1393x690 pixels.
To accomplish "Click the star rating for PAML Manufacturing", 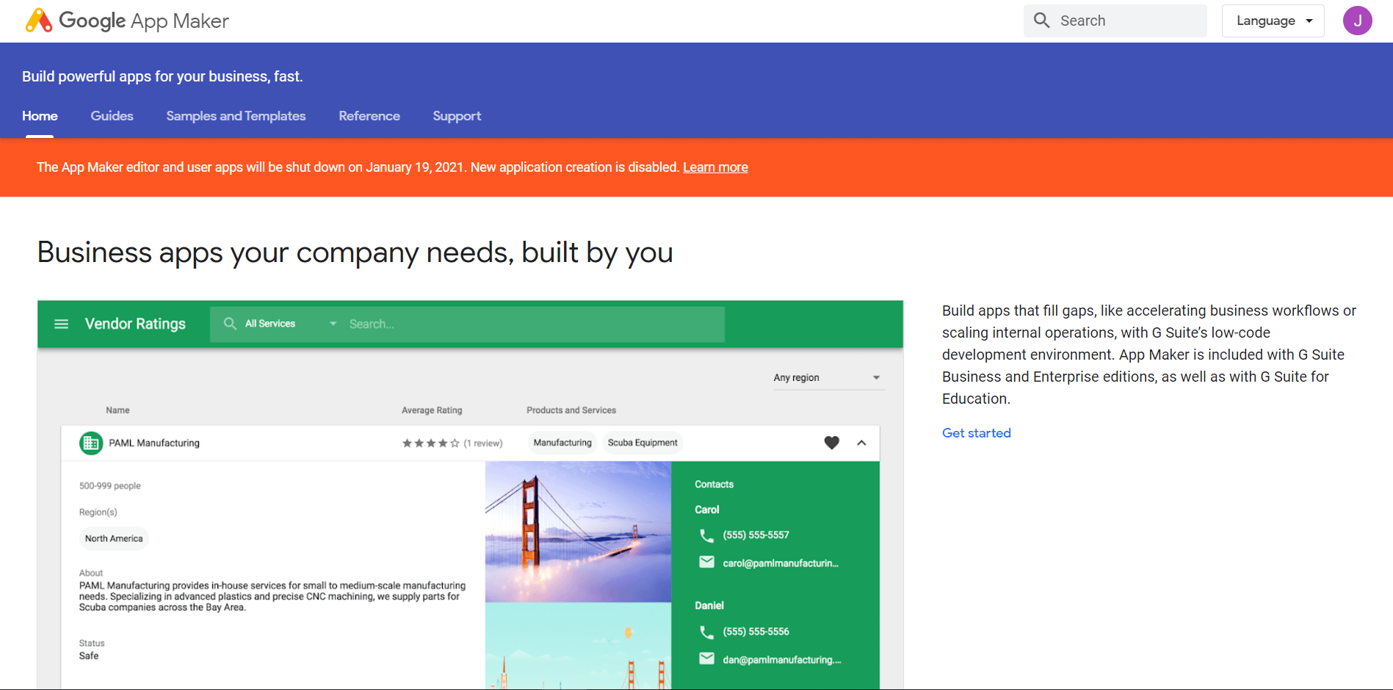I will [430, 443].
